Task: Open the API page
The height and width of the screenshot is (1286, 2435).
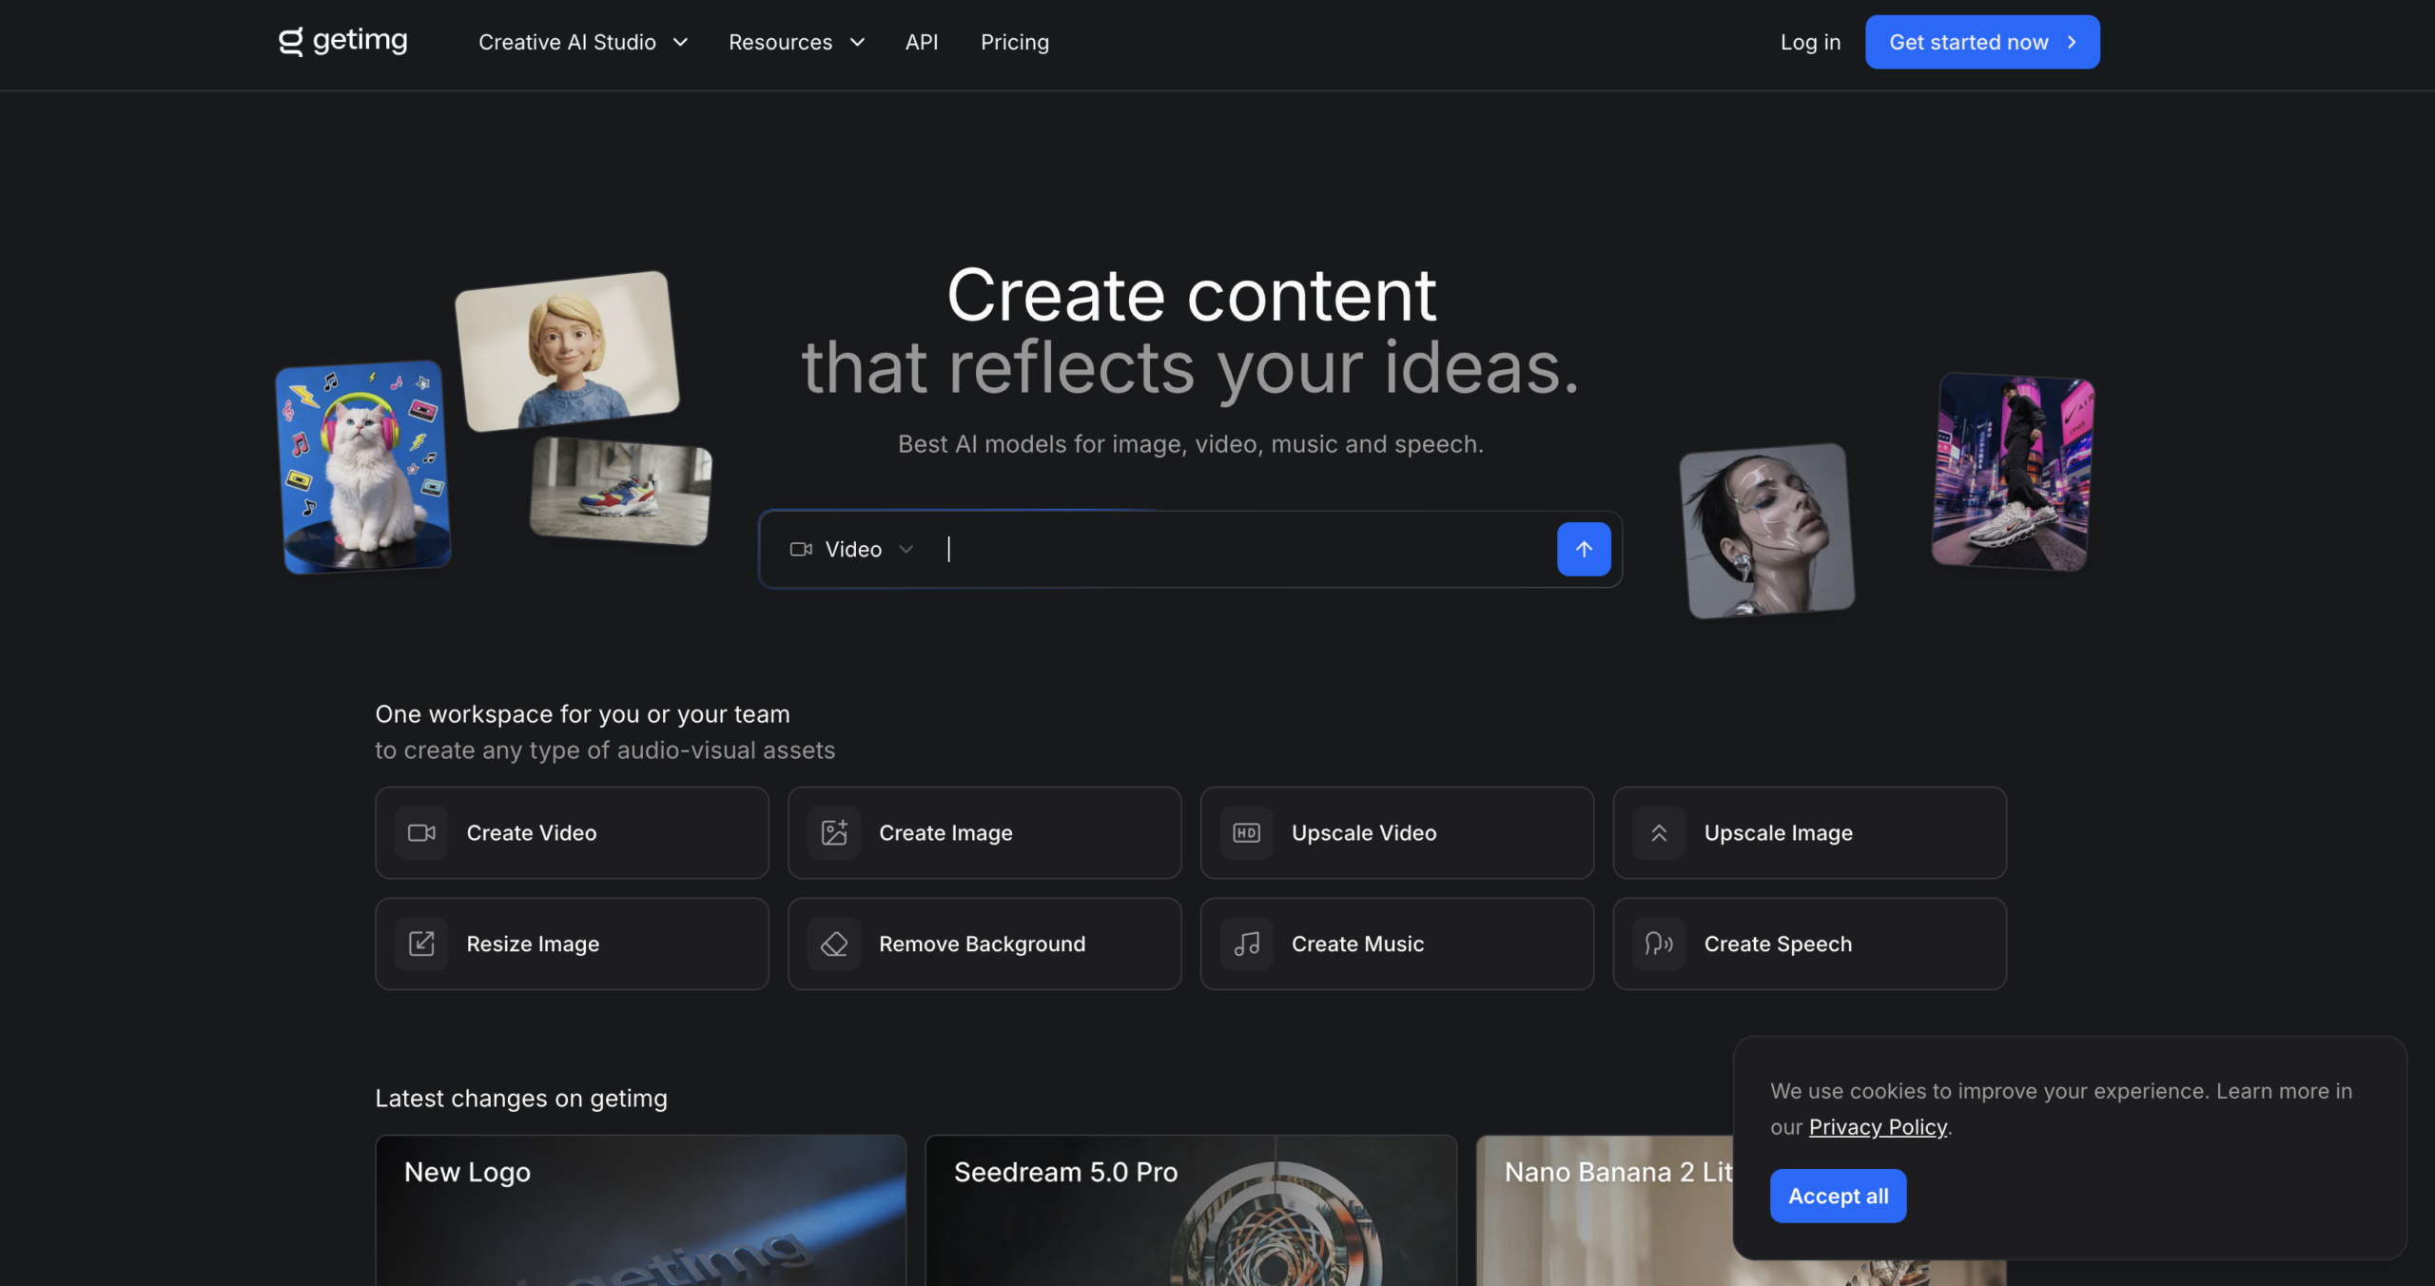Action: tap(922, 42)
